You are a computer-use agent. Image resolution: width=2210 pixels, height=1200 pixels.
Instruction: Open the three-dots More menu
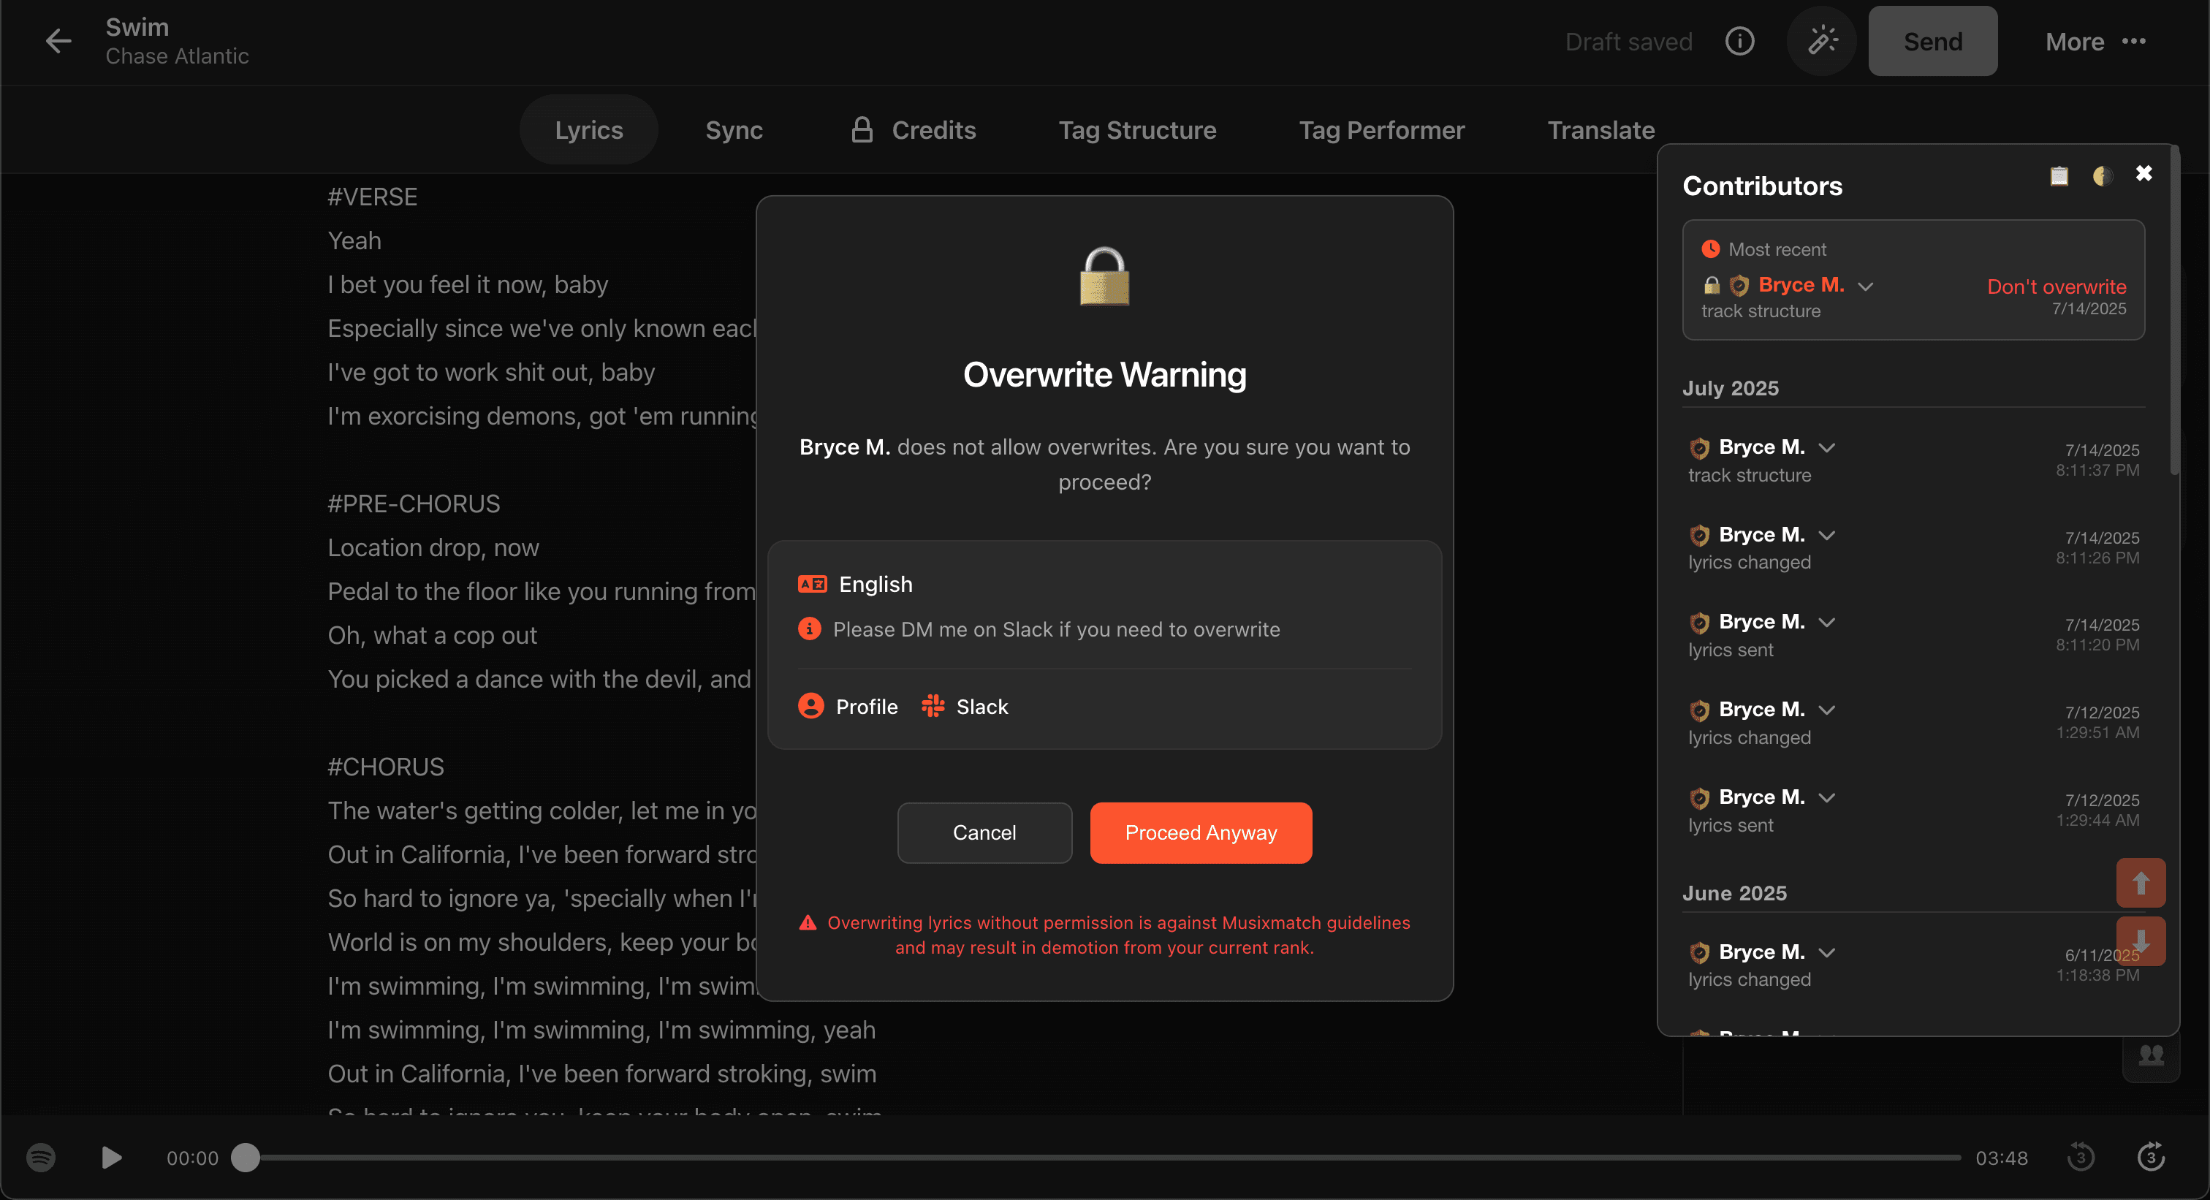click(2135, 40)
